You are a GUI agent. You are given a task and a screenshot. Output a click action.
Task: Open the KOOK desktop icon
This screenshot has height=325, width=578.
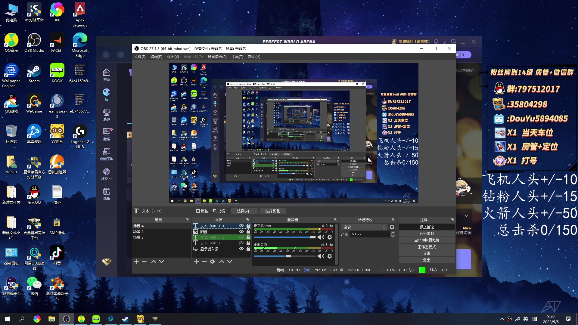[57, 73]
